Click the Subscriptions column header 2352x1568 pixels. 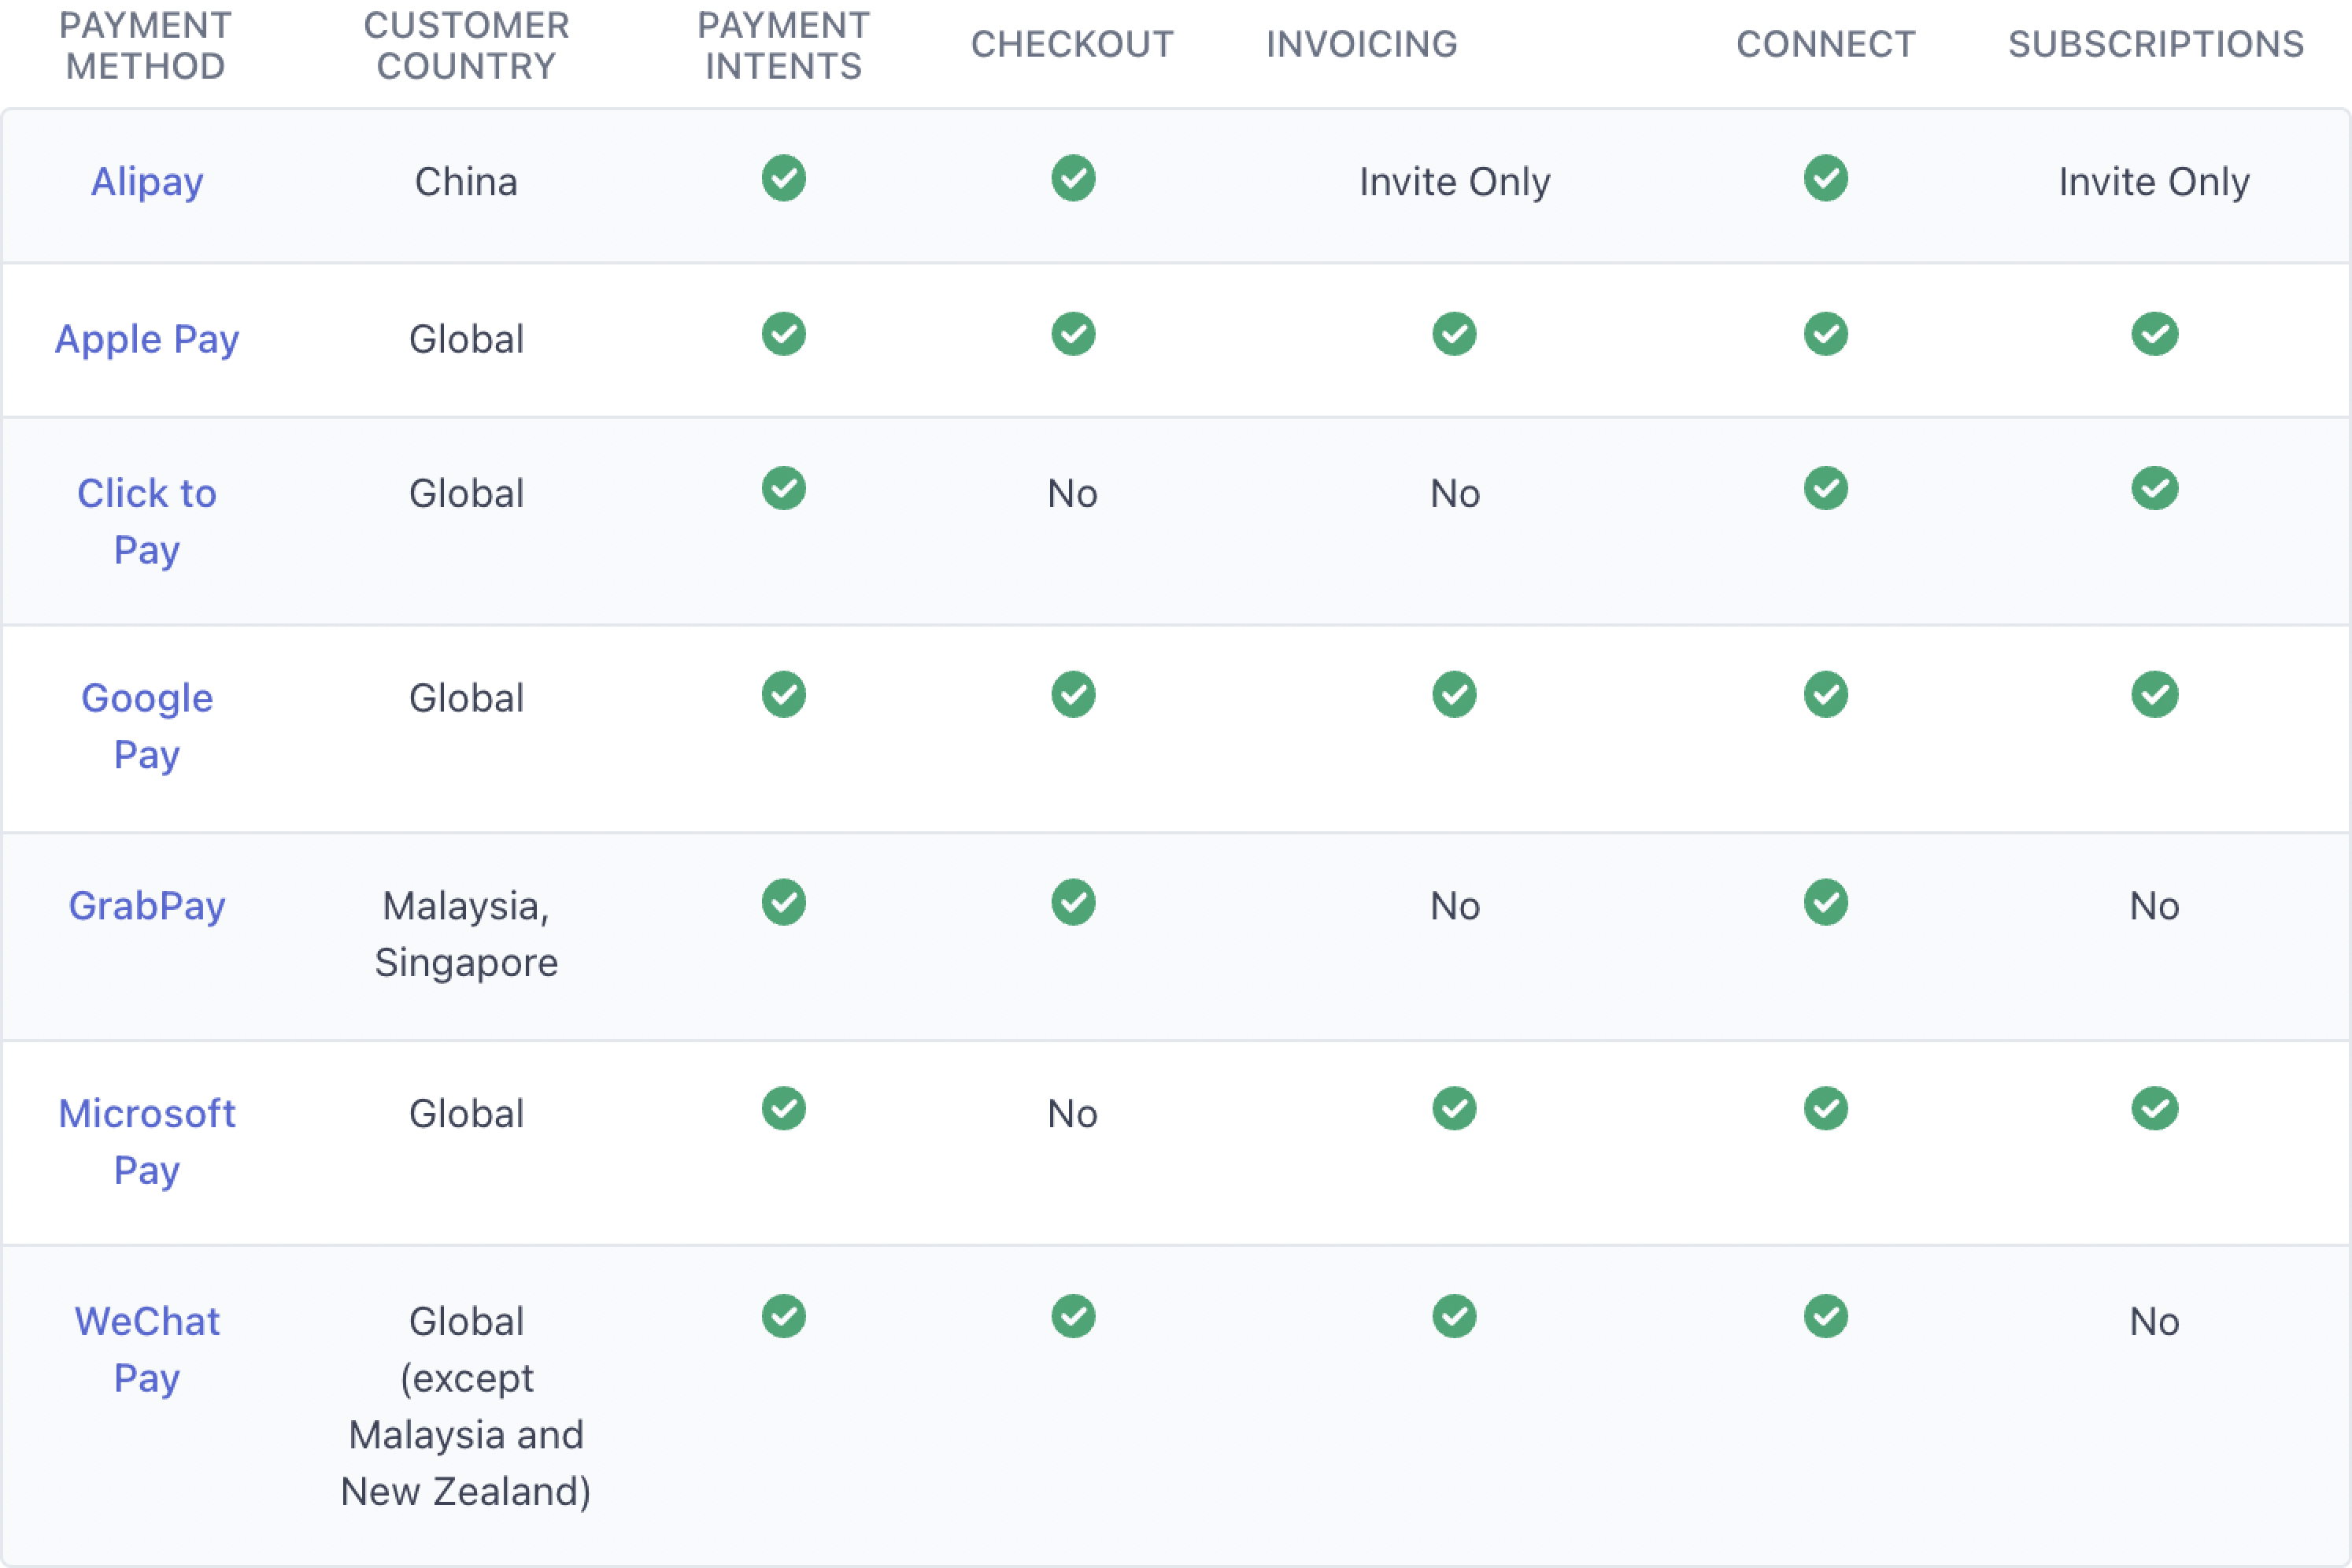(x=2156, y=44)
